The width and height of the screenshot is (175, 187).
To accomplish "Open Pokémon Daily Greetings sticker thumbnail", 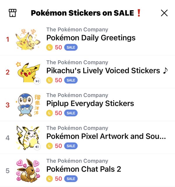I will (28, 39).
